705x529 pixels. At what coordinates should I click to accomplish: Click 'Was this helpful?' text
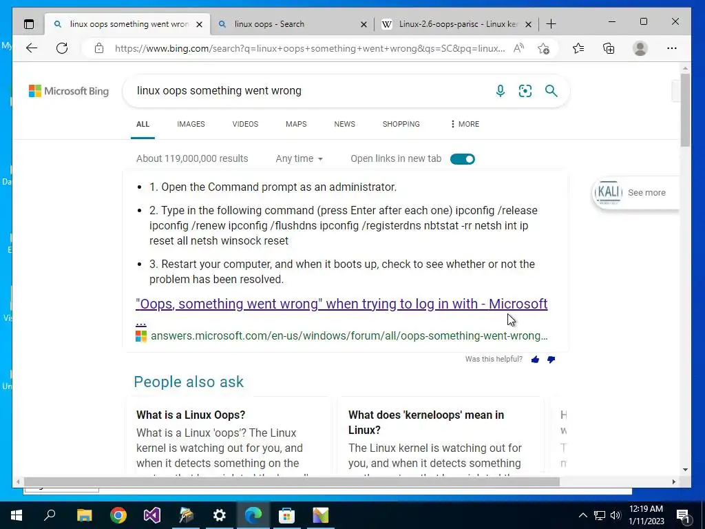[x=494, y=359]
